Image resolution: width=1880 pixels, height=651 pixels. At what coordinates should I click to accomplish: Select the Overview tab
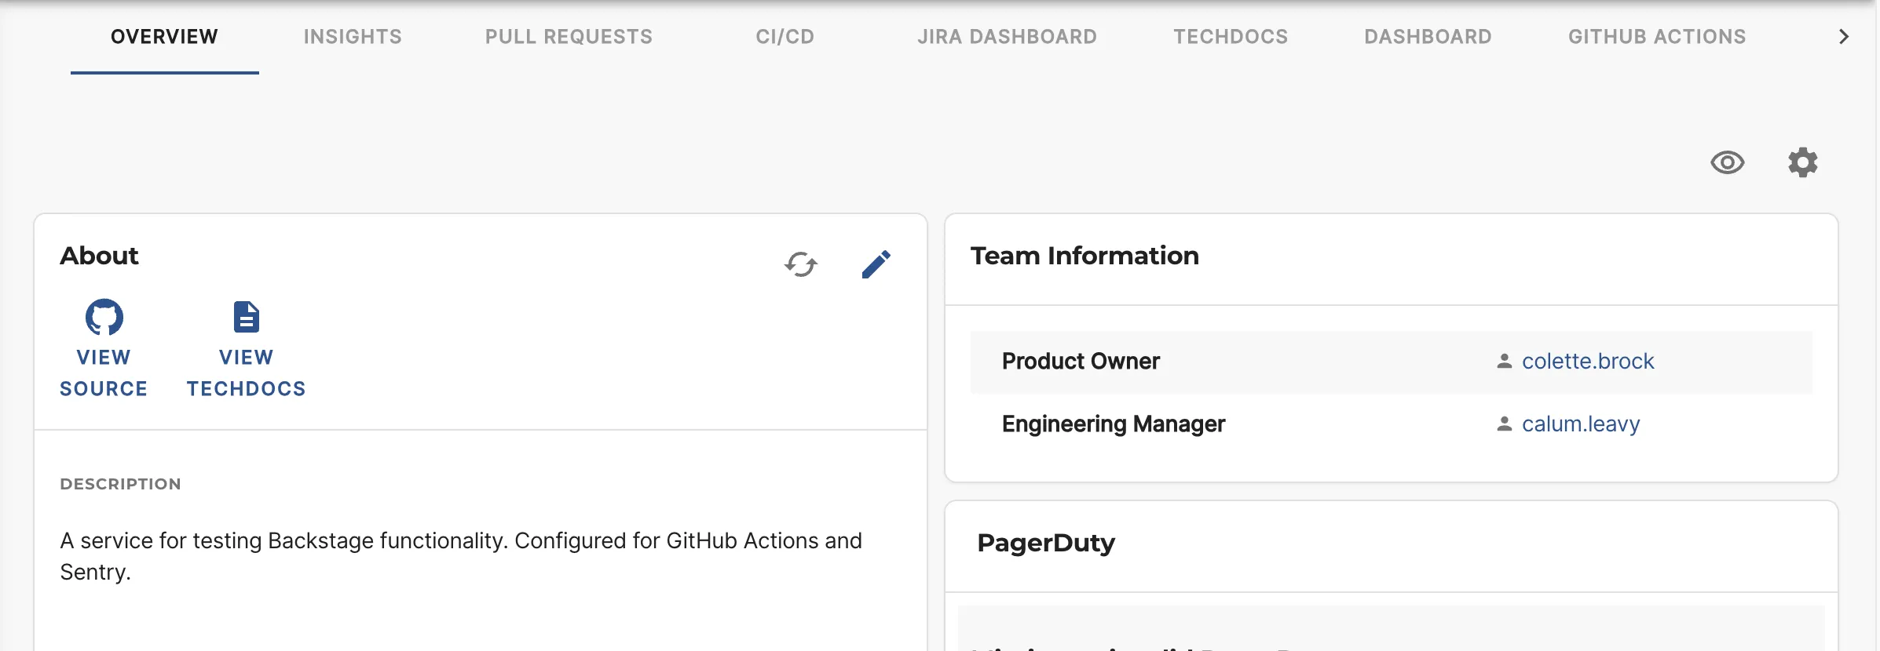(164, 37)
